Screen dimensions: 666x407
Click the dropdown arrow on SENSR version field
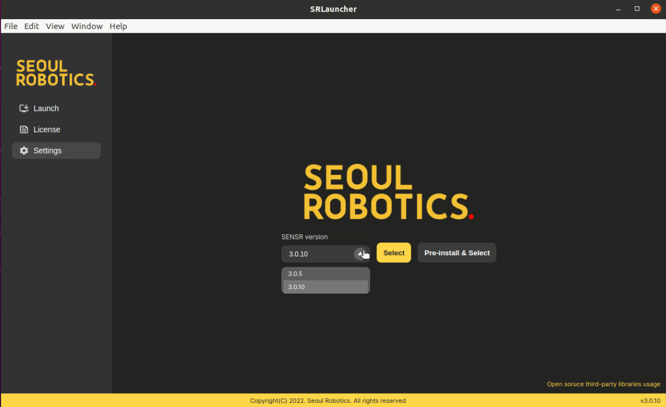(360, 254)
